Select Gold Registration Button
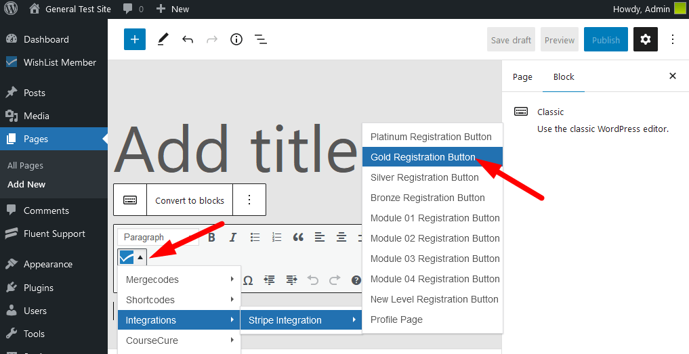The width and height of the screenshot is (689, 354). [432, 157]
